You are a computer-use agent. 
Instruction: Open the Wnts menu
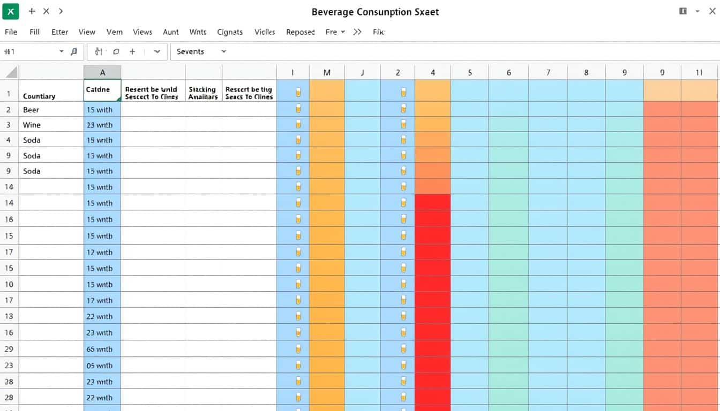click(198, 32)
